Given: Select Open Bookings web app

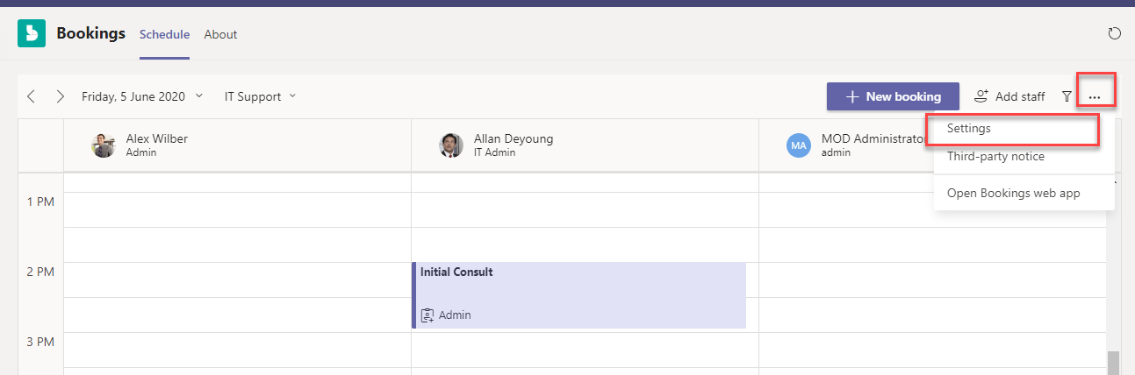Looking at the screenshot, I should tap(1013, 193).
